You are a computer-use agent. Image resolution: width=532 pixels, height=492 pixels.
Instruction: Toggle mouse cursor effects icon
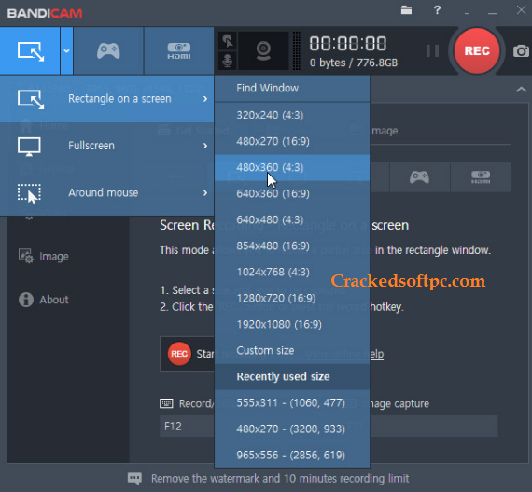(228, 41)
